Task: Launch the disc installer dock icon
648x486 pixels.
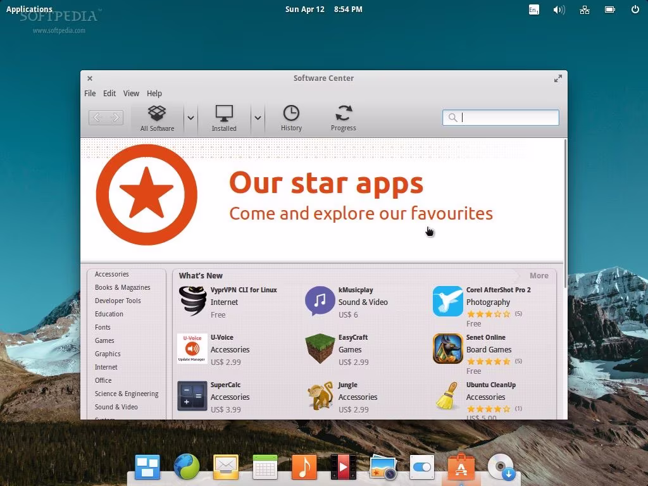Action: [x=501, y=467]
